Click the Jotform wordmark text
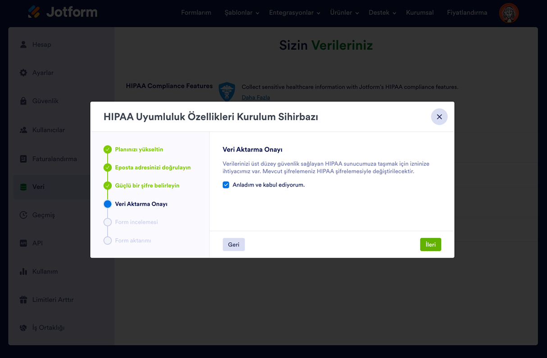Image resolution: width=547 pixels, height=358 pixels. click(72, 12)
